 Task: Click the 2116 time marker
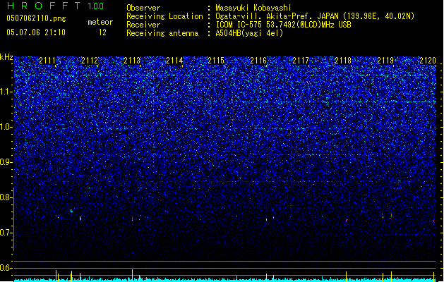pos(258,61)
